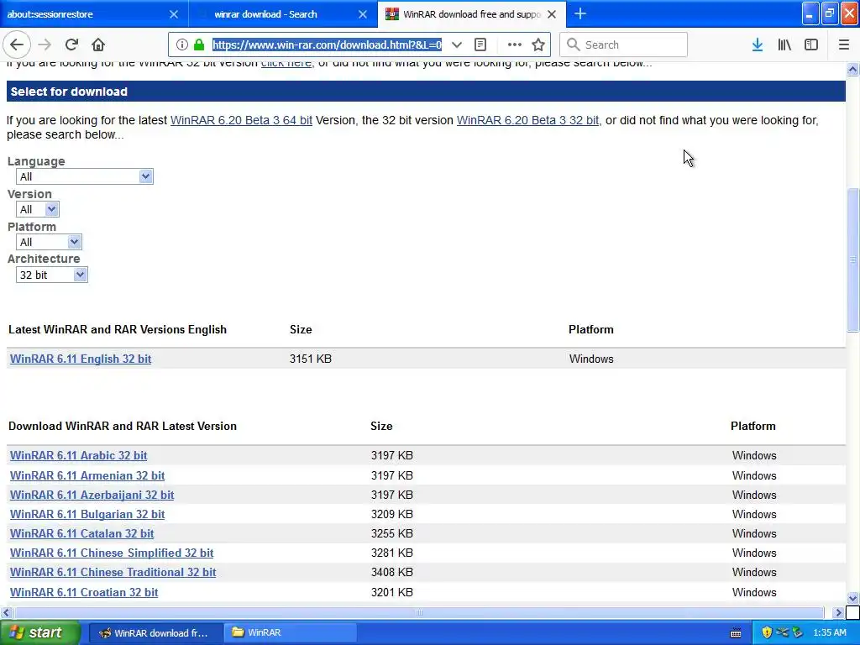Toggle reader view icon
The width and height of the screenshot is (860, 645).
480,45
